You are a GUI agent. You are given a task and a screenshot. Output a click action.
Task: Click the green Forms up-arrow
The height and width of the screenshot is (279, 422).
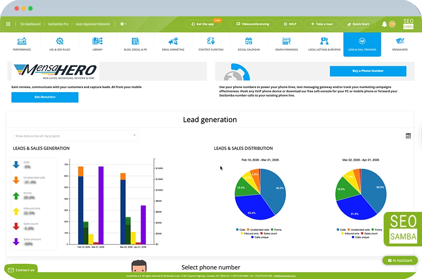tap(16, 196)
